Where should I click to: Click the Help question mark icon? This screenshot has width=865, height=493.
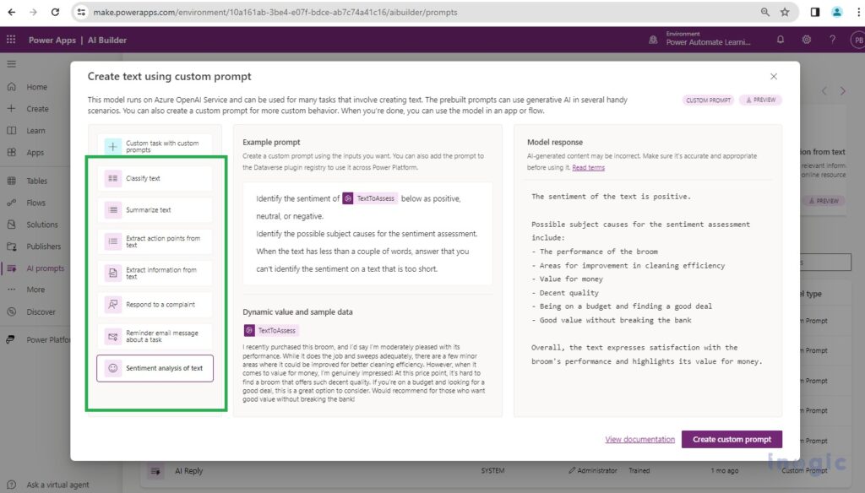pos(832,40)
